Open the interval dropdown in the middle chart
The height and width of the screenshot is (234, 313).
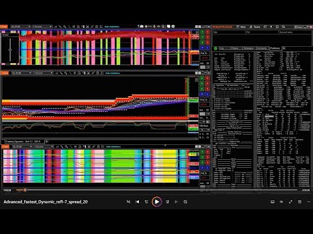[x=43, y=73]
